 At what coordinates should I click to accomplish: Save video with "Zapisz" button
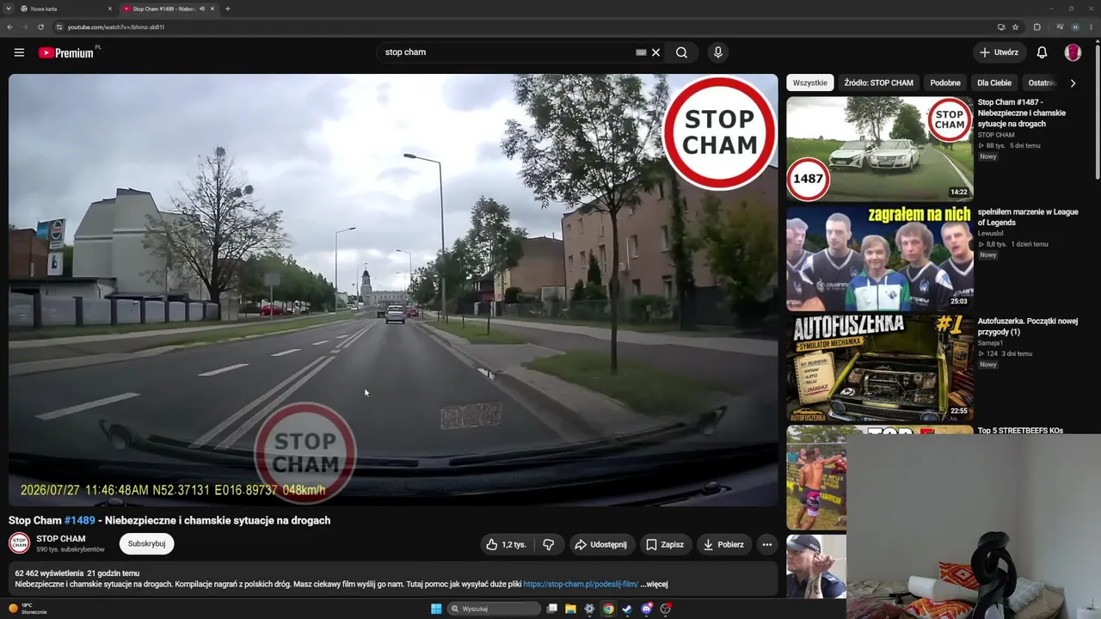click(x=665, y=544)
